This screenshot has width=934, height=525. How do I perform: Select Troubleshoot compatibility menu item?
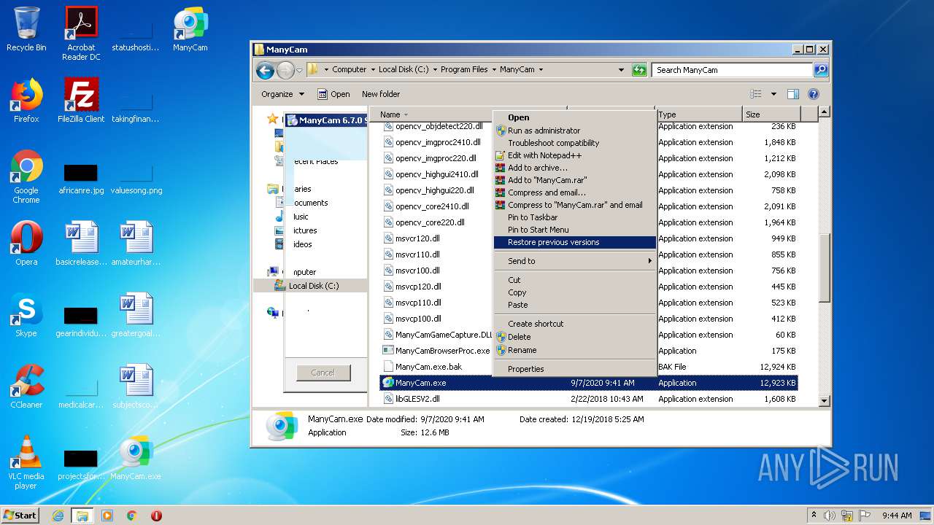tap(575, 143)
